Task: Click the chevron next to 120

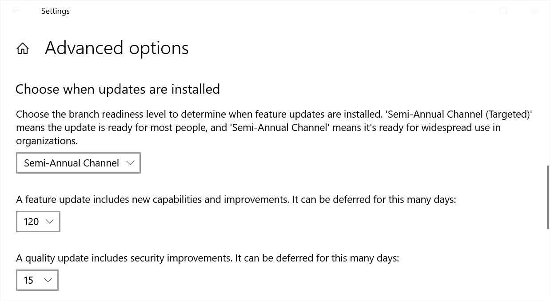Action: pyautogui.click(x=50, y=222)
